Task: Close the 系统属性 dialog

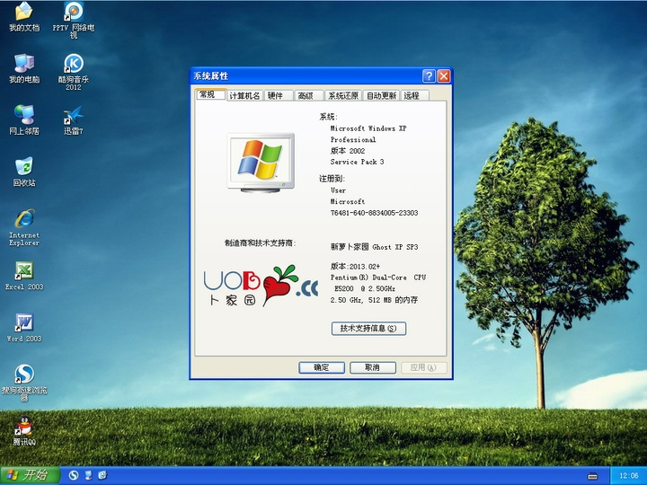Action: point(444,75)
